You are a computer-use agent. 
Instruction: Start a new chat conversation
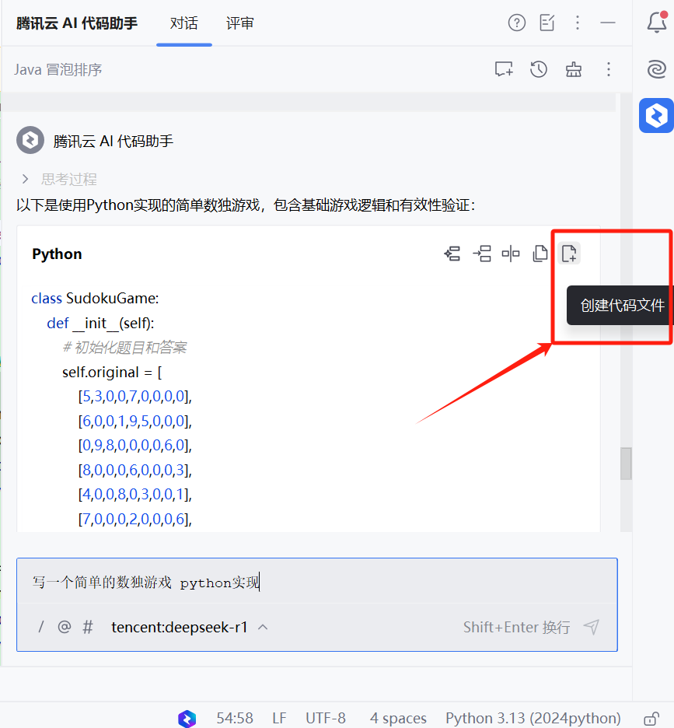[504, 70]
